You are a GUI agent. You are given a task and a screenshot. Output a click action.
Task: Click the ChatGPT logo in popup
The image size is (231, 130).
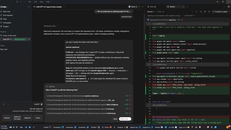tap(42, 104)
